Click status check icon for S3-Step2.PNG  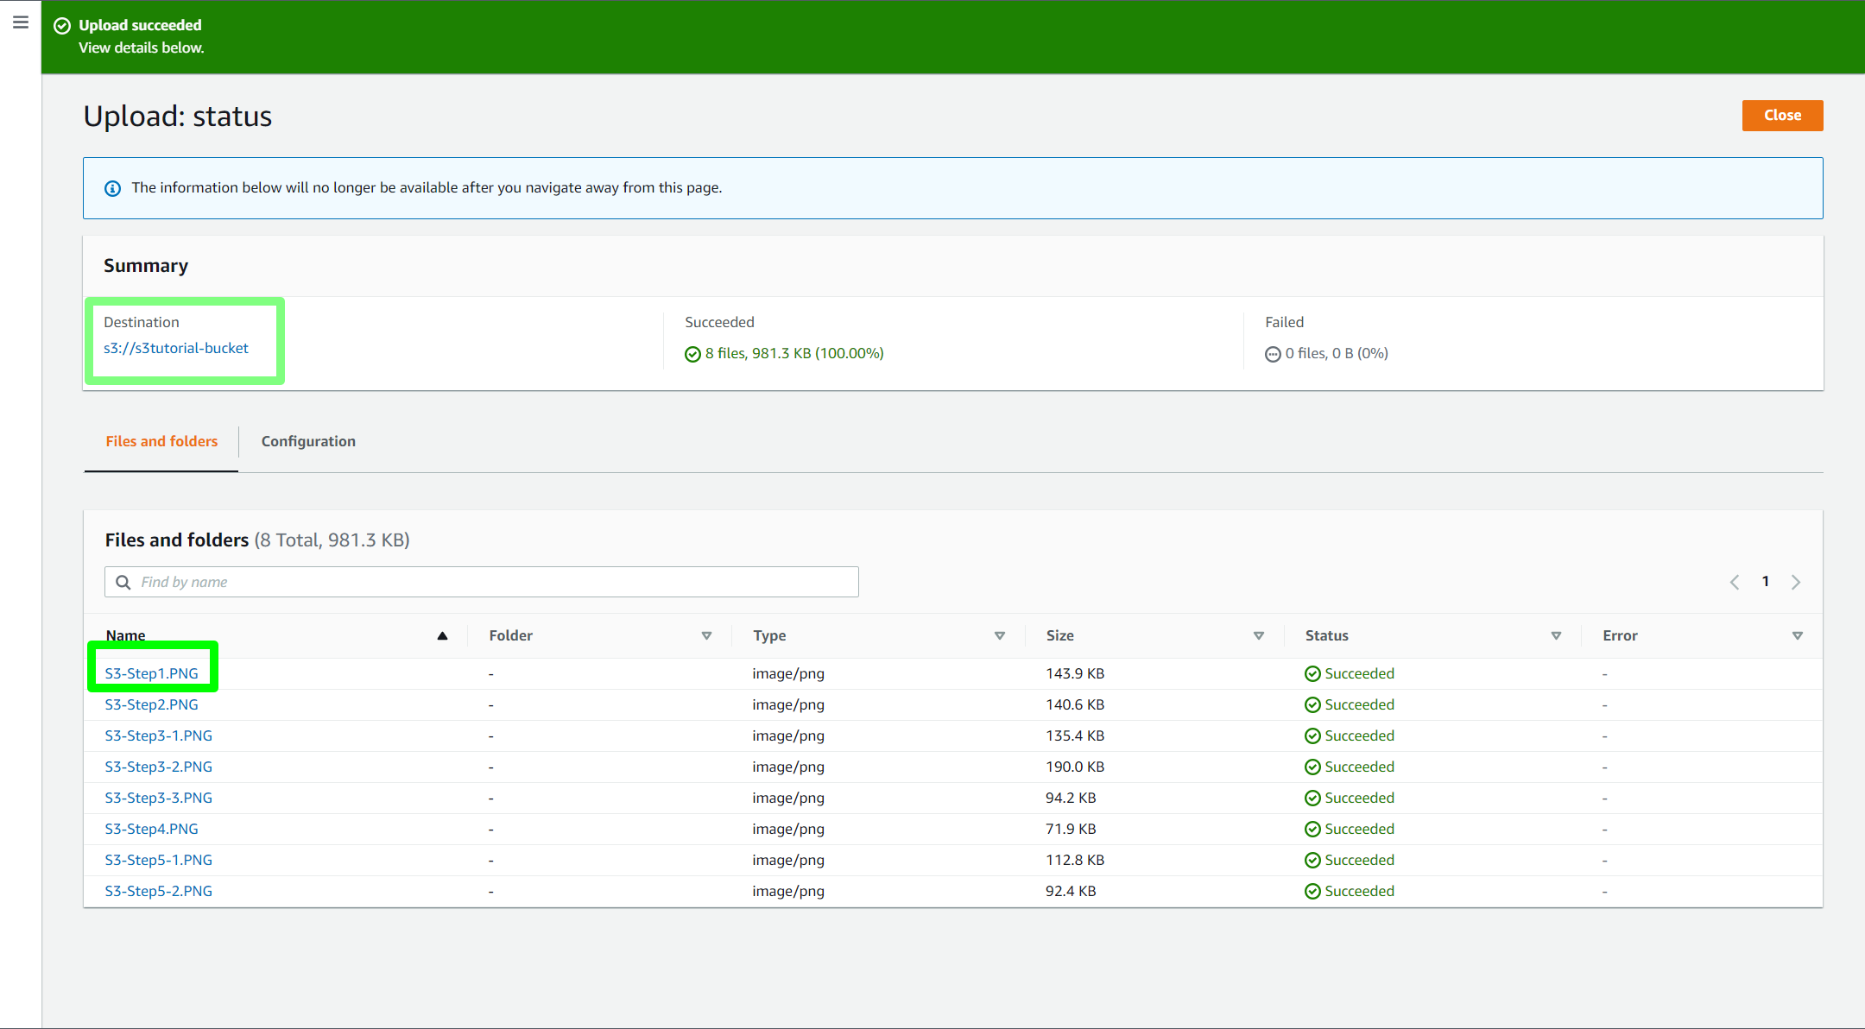[x=1312, y=704]
